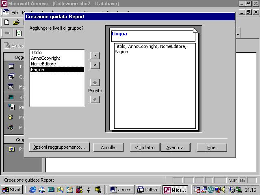Click the network computers tray icon
This screenshot has width=260, height=195.
(x=239, y=190)
